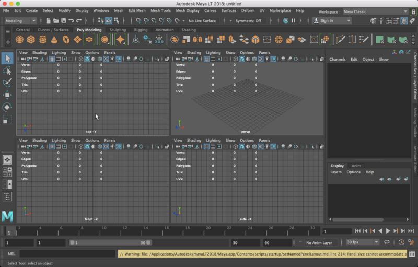Viewport: 418px width, 267px height.
Task: Create a polygon sphere from the shelf
Action: [19, 40]
